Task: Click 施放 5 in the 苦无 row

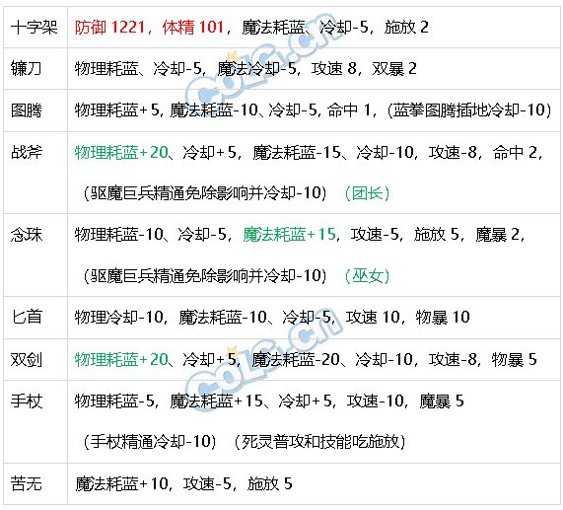Action: pos(269,483)
